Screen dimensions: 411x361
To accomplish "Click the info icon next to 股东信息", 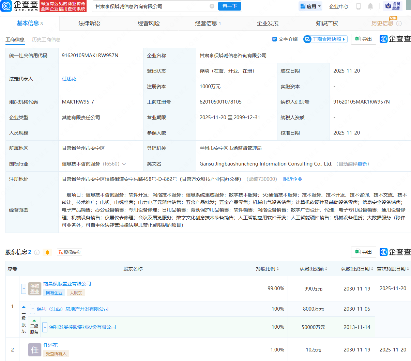I will tap(37, 252).
